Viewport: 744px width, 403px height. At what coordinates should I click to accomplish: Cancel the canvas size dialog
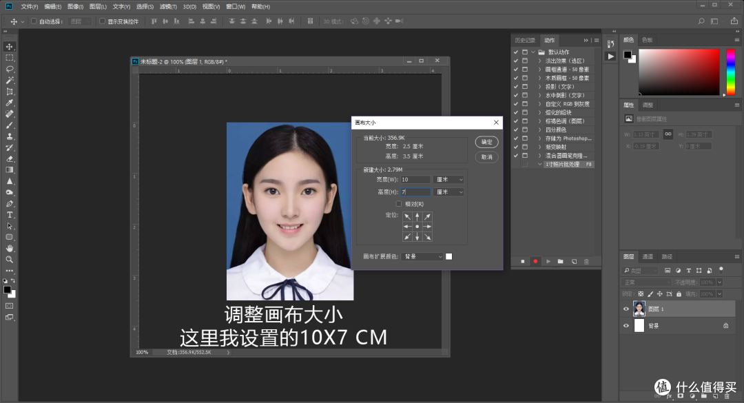pyautogui.click(x=486, y=157)
